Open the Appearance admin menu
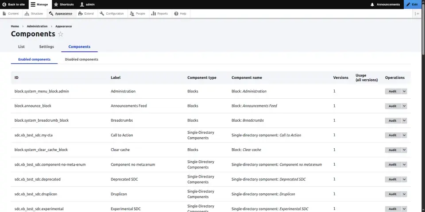425x212 pixels. (x=61, y=14)
